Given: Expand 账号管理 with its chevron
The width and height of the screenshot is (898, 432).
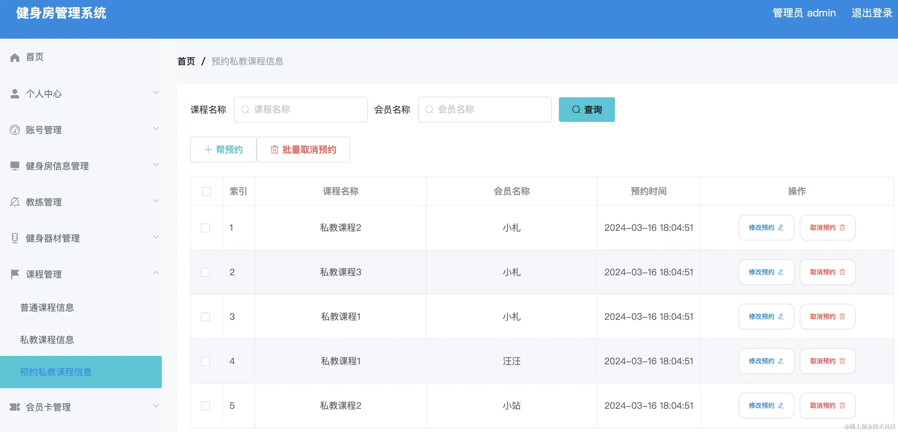Looking at the screenshot, I should click(x=156, y=129).
